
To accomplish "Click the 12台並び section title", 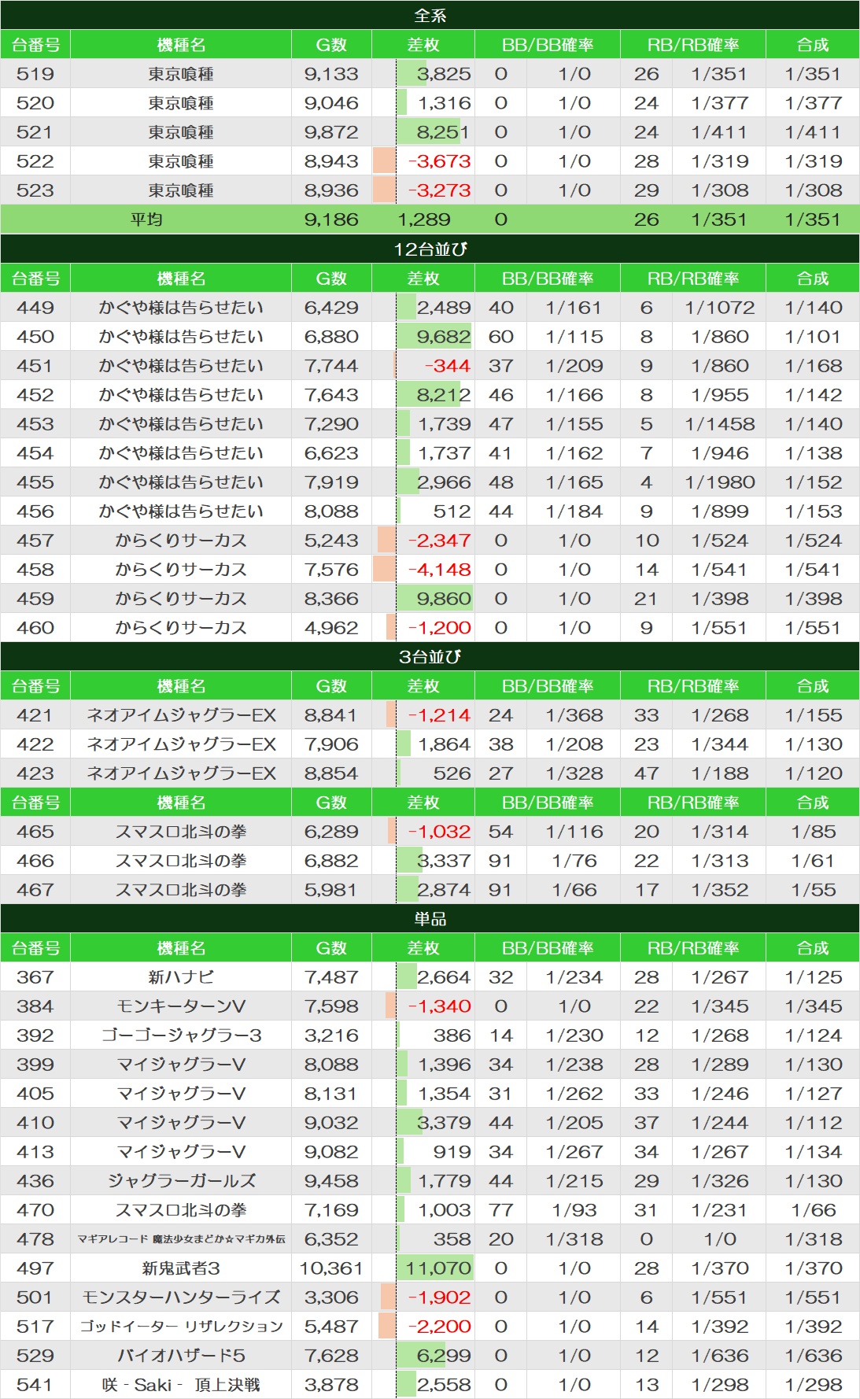I will pos(430,249).
